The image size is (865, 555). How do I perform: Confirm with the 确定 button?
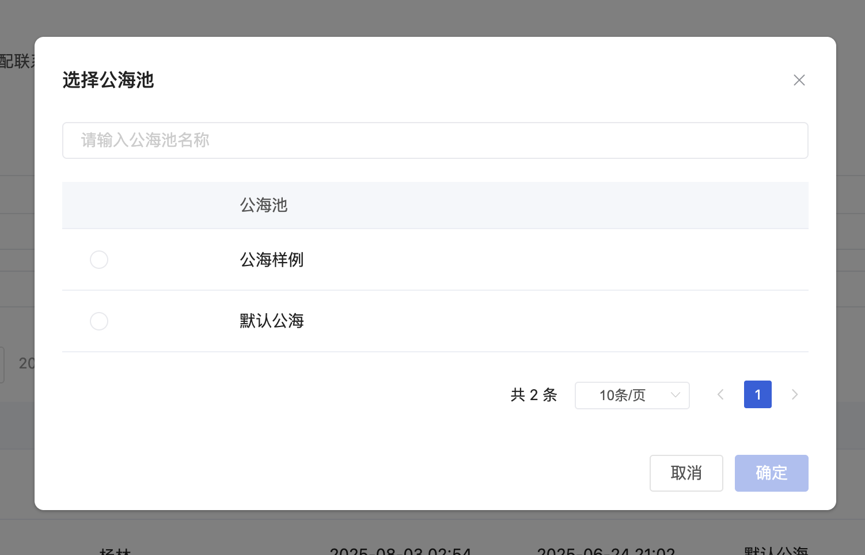771,473
